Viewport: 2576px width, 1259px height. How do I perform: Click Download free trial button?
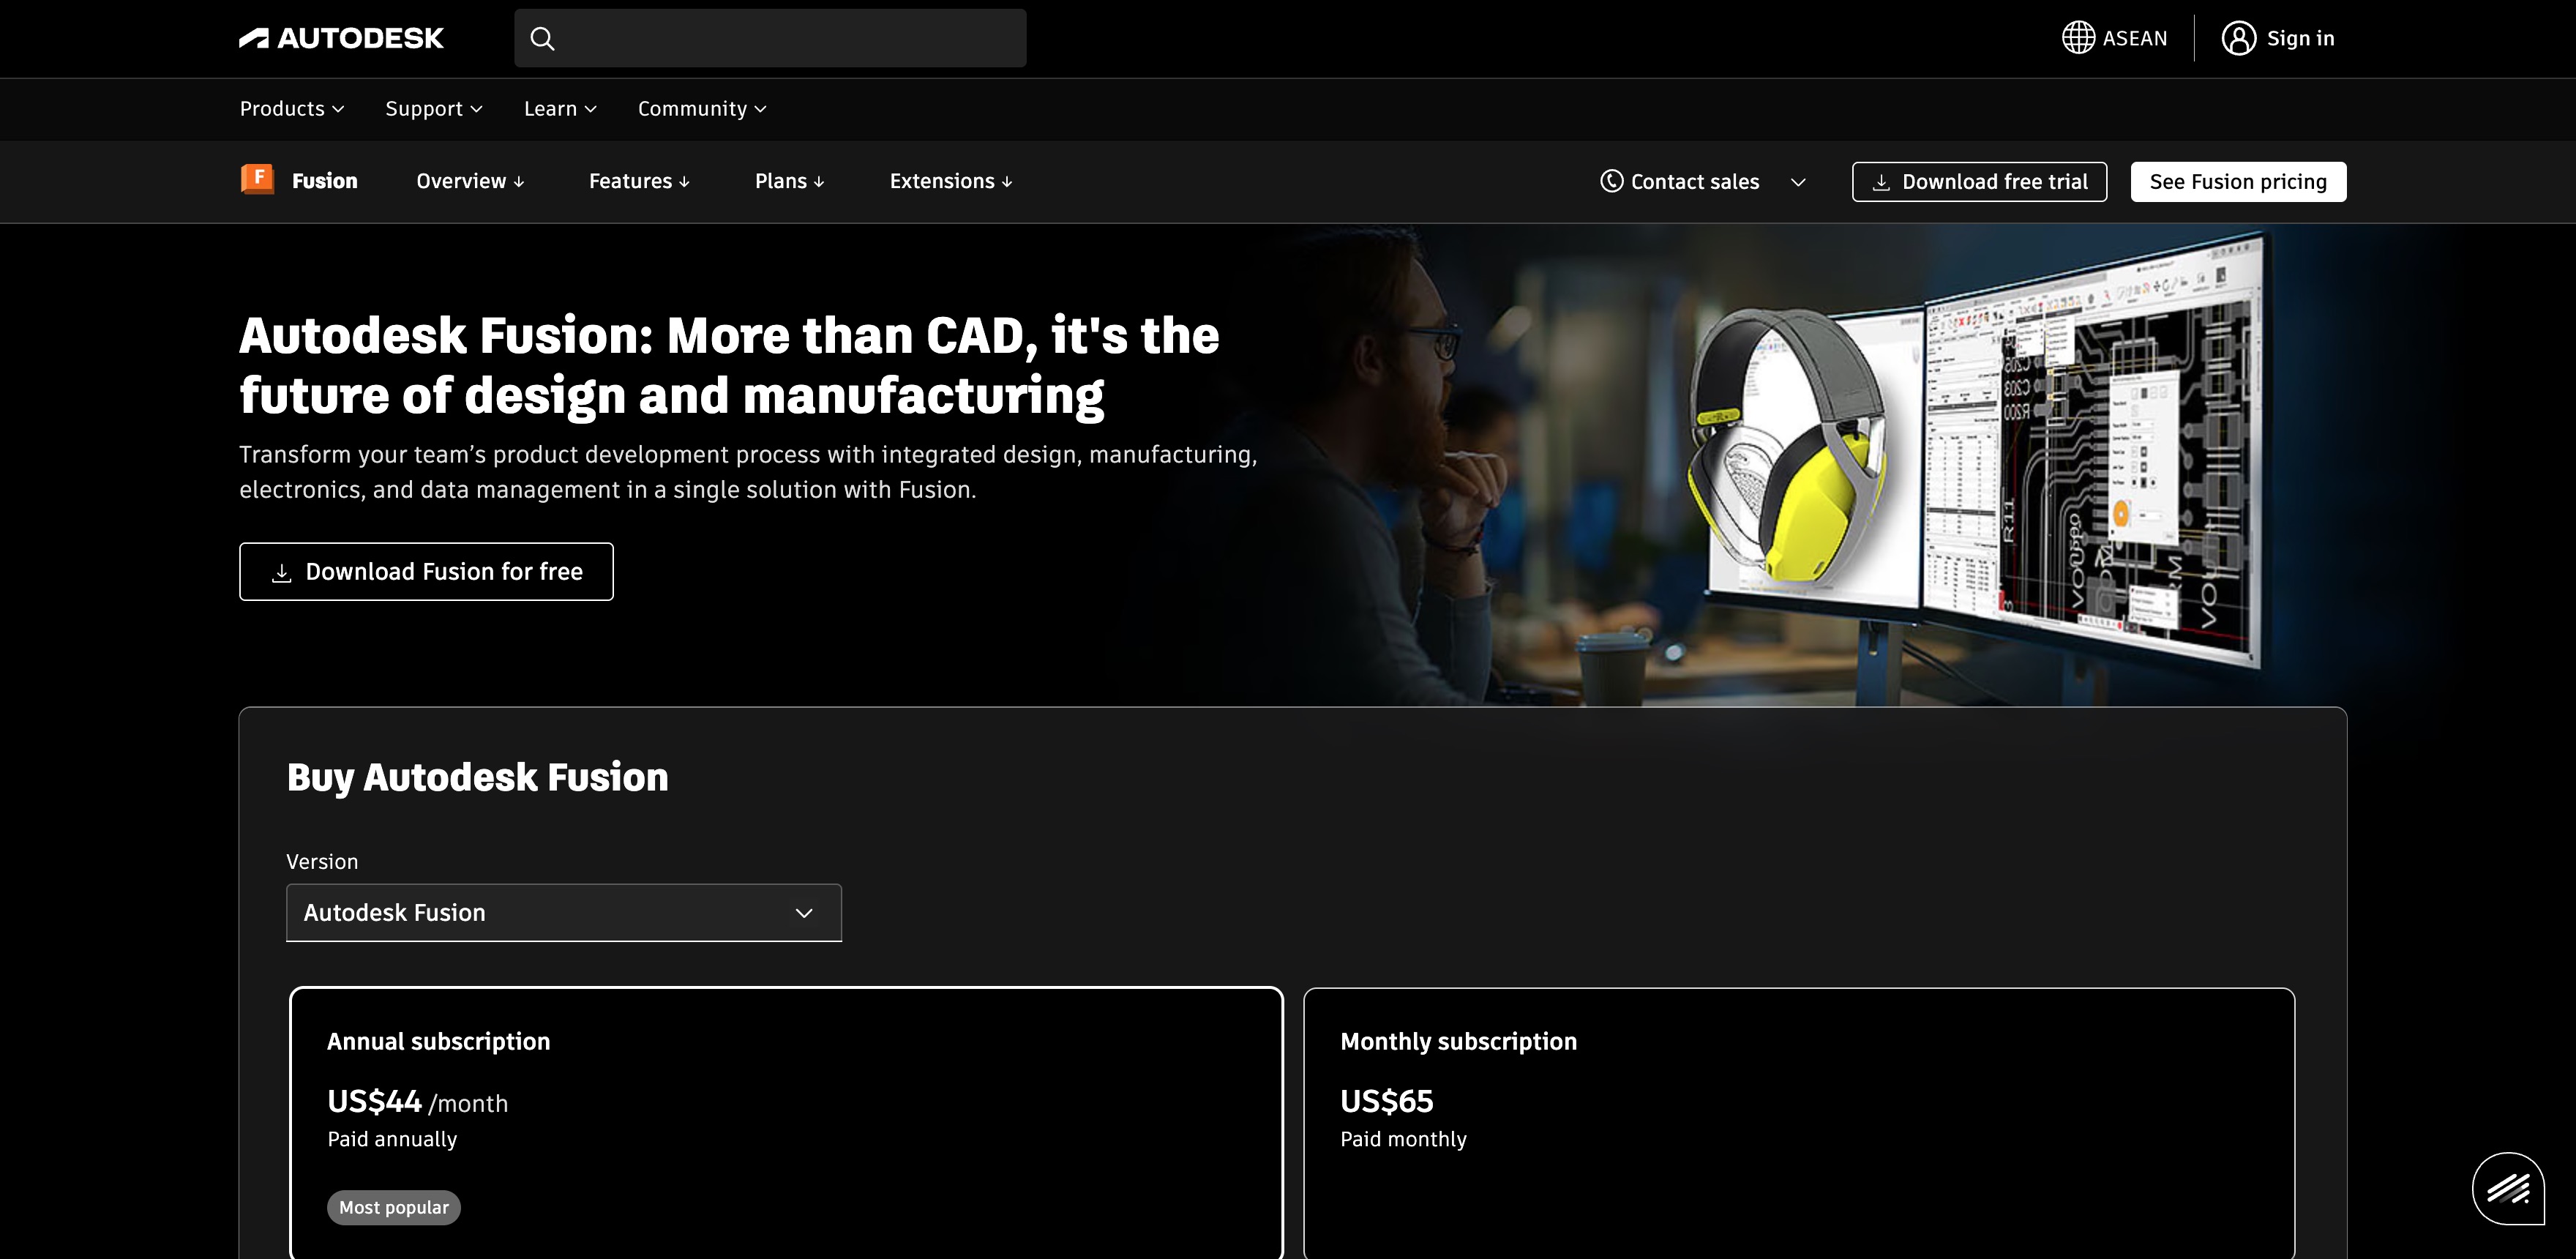1979,181
